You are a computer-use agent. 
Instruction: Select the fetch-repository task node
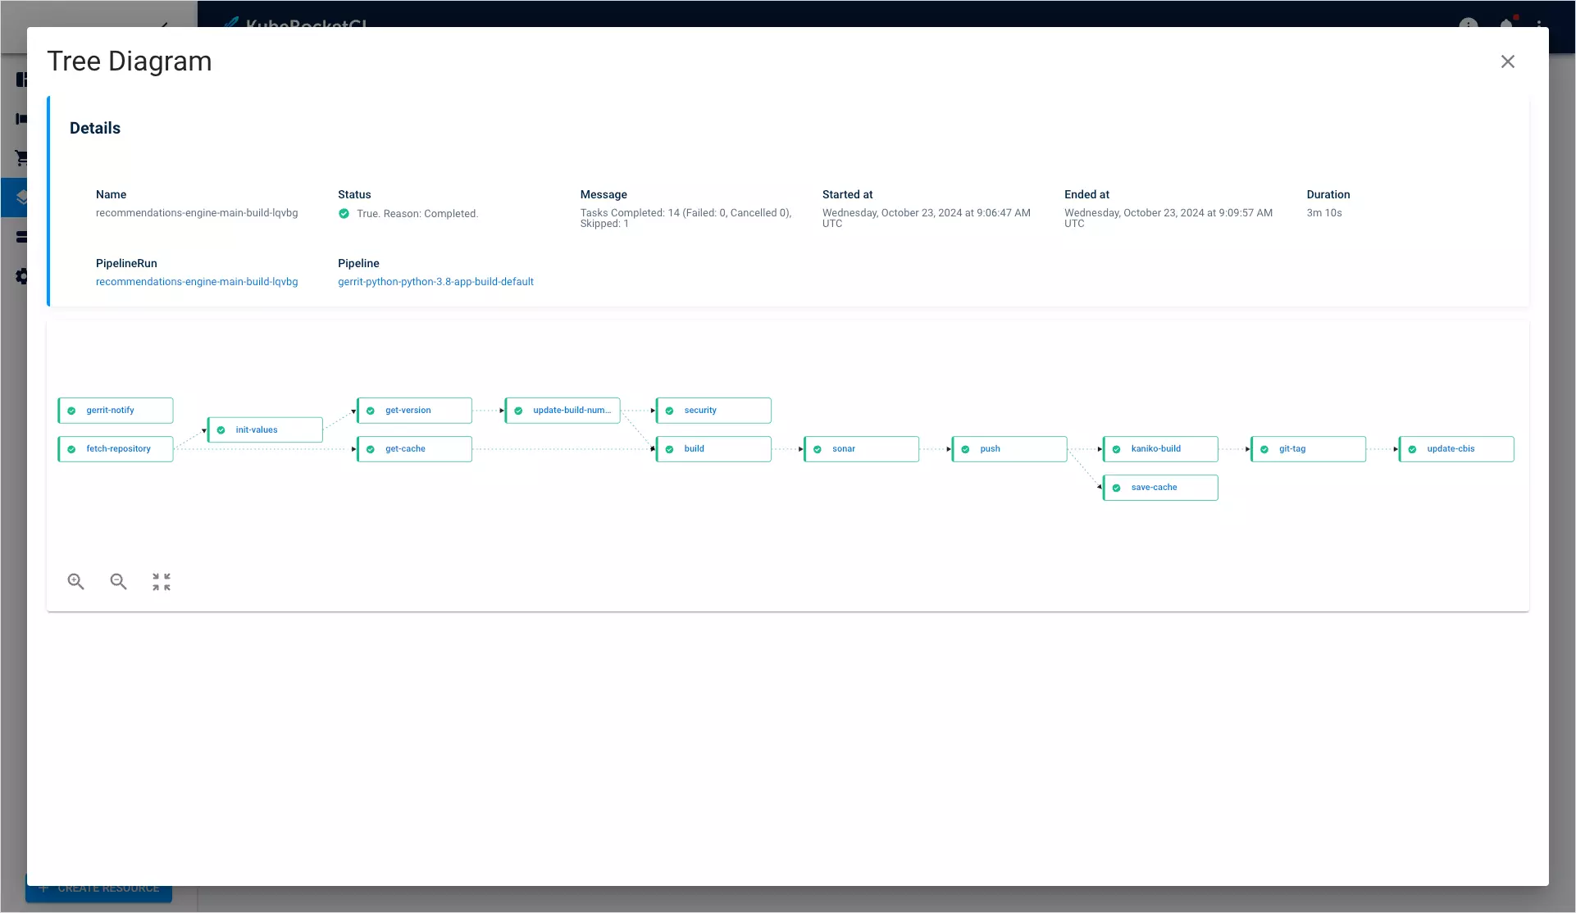(118, 447)
